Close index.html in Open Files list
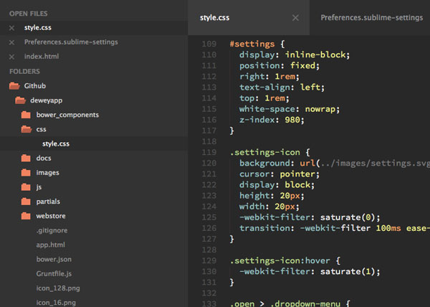430x307 pixels. [x=11, y=57]
